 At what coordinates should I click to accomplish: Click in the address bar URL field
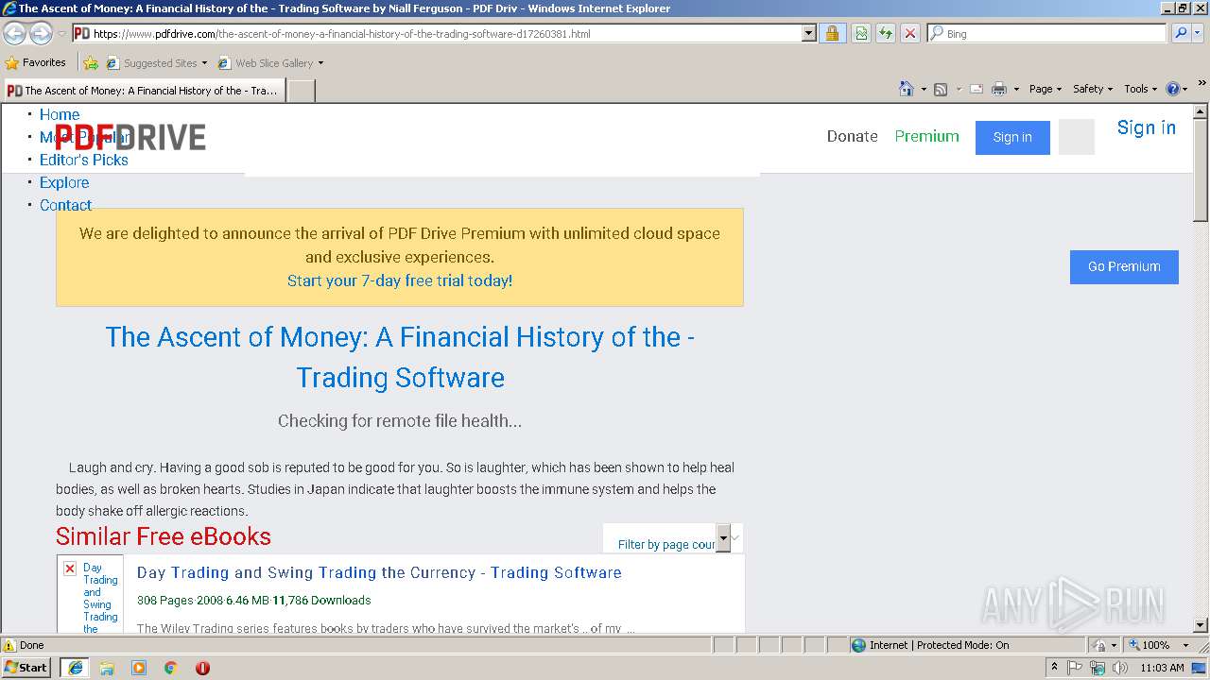[444, 33]
